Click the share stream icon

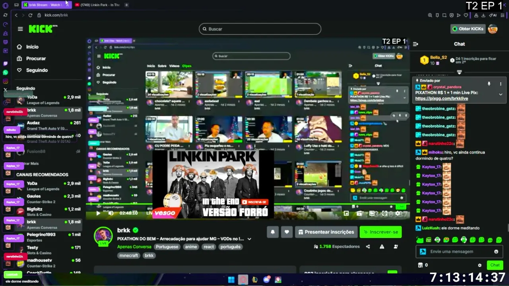click(x=368, y=246)
